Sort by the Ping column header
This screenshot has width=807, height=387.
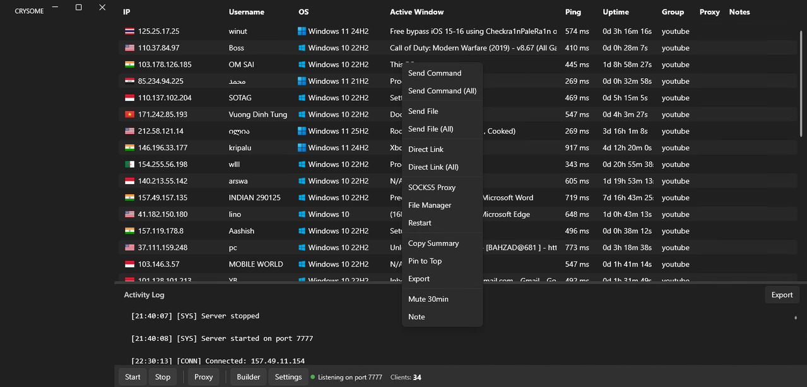coord(574,12)
